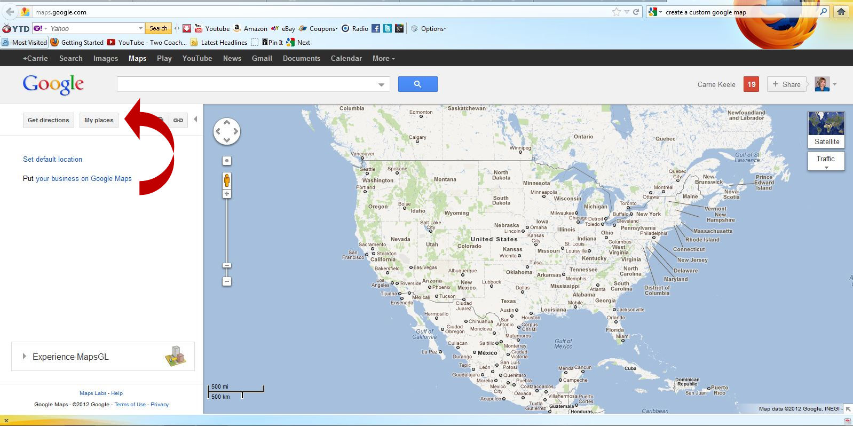The height and width of the screenshot is (426, 853).
Task: Click the Facebook toolbar icon
Action: click(x=376, y=28)
